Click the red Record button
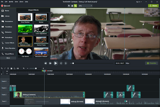 [x=5, y=6]
